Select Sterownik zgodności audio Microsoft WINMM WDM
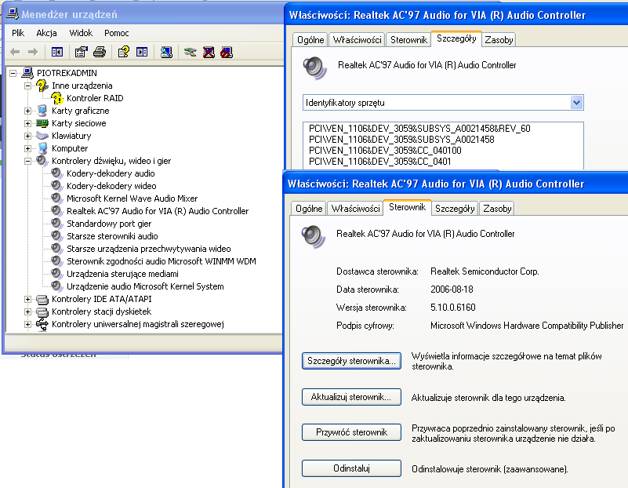Viewport: 628px width, 488px height. [162, 261]
